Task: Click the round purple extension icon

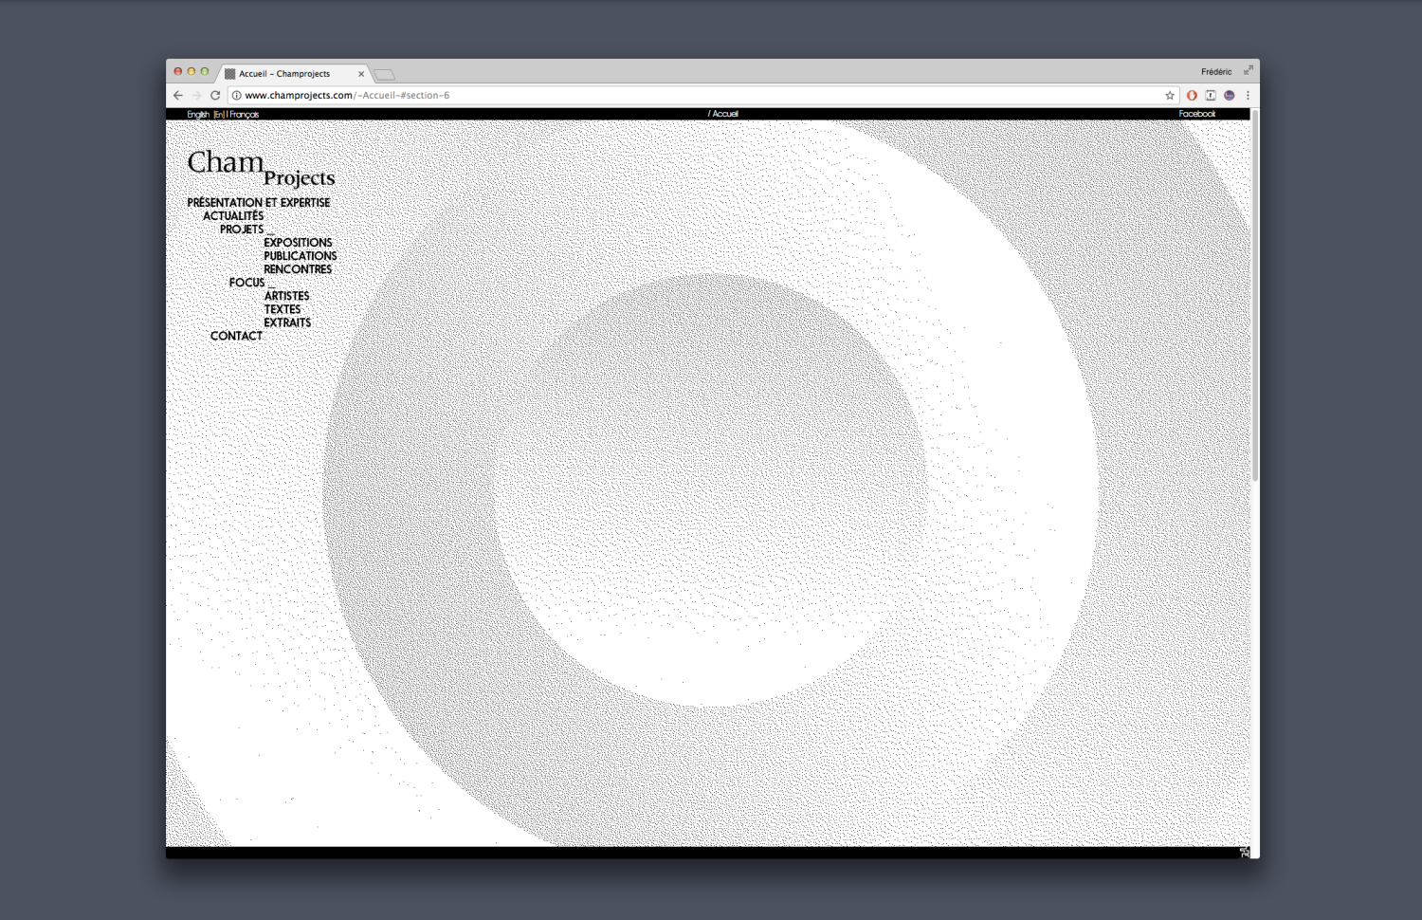Action: pyautogui.click(x=1230, y=95)
